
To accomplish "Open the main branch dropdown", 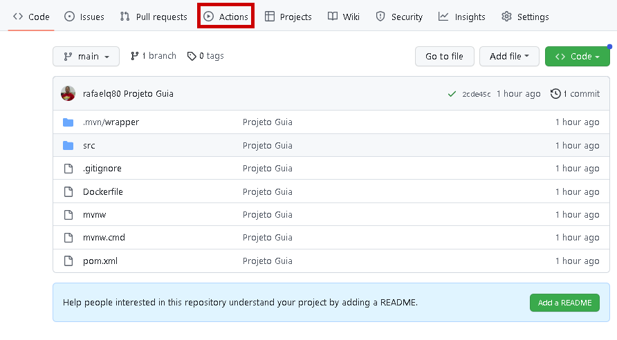I will tap(86, 57).
